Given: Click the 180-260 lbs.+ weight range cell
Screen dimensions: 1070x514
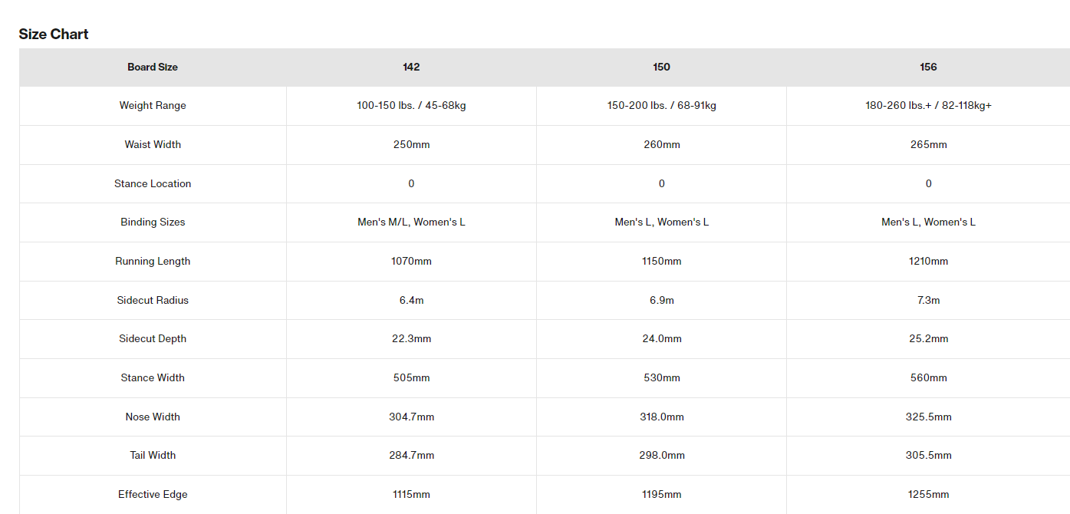Looking at the screenshot, I should (x=928, y=105).
